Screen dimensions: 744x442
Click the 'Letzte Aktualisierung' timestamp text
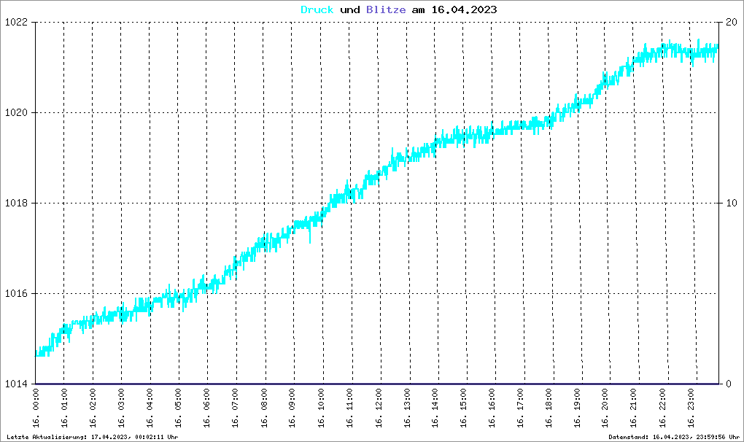[93, 437]
